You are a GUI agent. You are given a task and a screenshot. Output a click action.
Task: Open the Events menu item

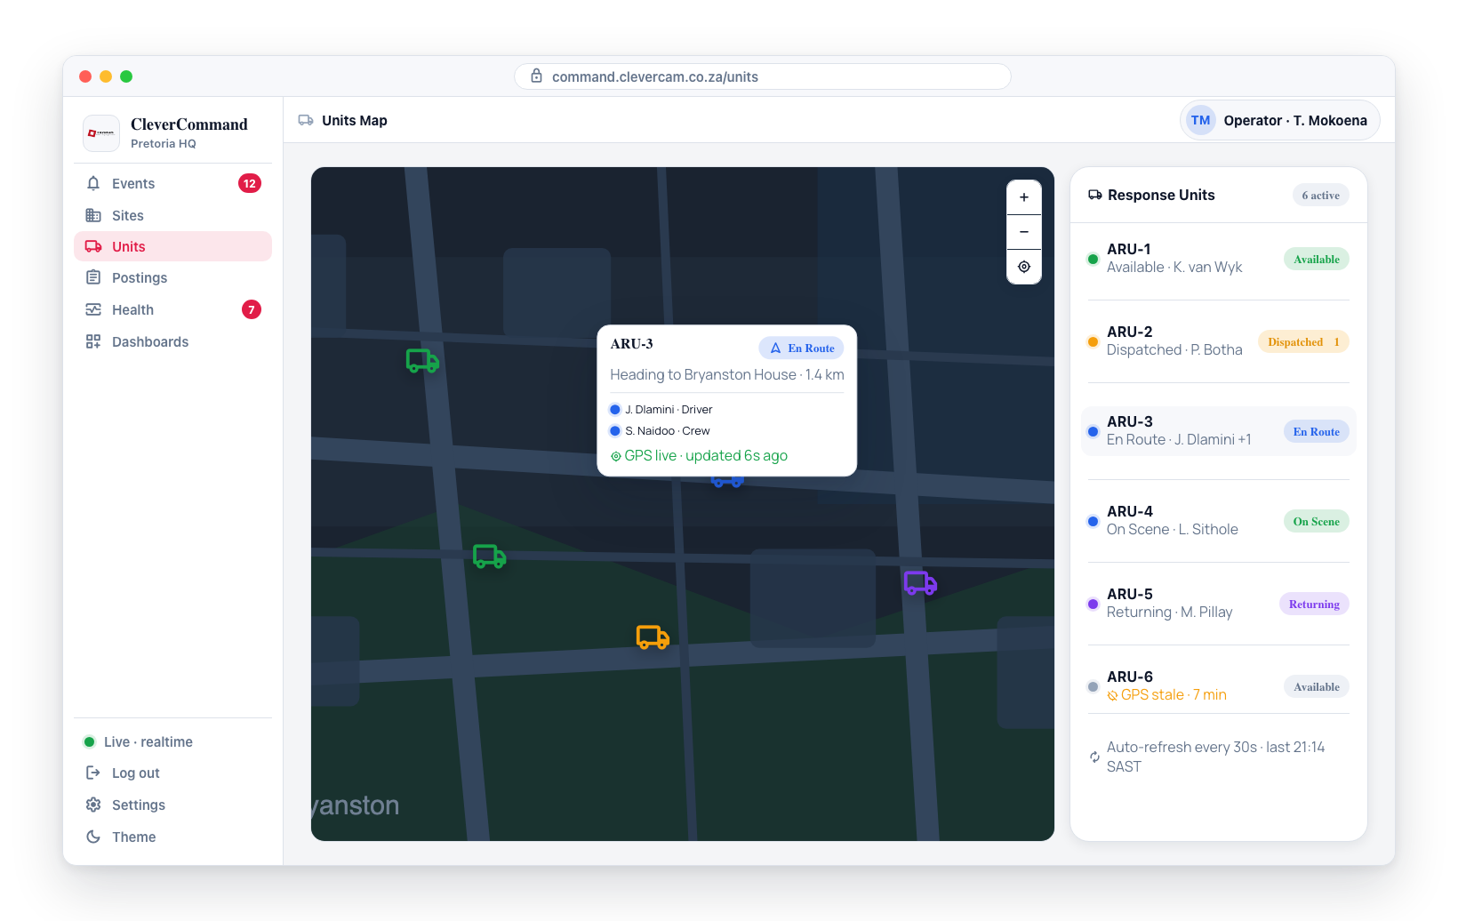[x=172, y=183]
